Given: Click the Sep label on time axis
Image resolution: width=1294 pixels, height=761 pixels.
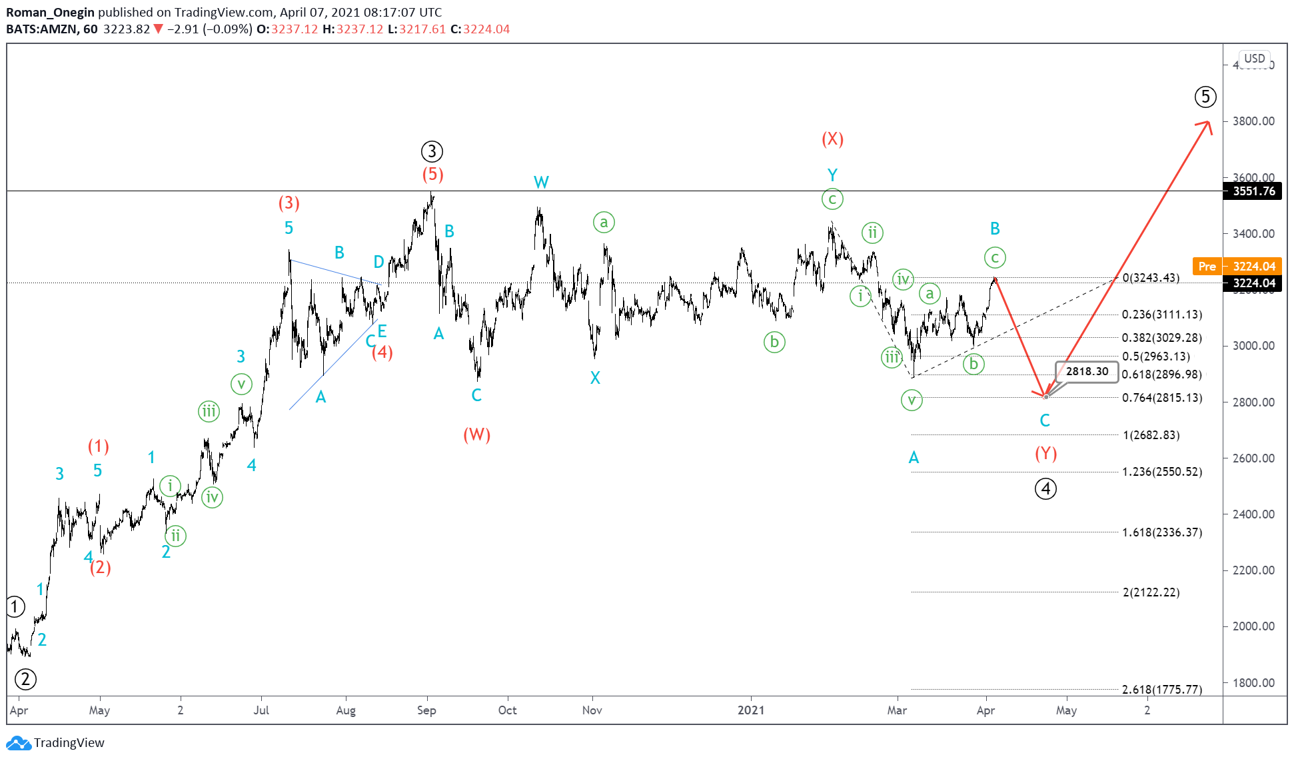Looking at the screenshot, I should coord(426,710).
